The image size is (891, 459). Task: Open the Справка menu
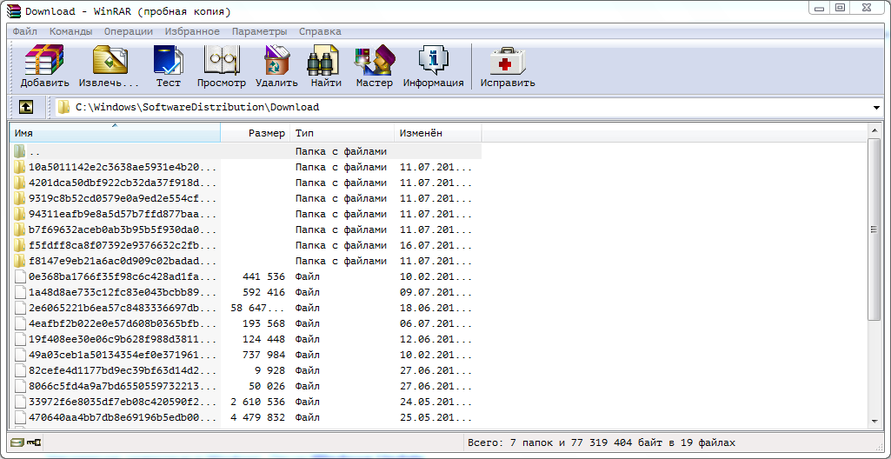320,31
